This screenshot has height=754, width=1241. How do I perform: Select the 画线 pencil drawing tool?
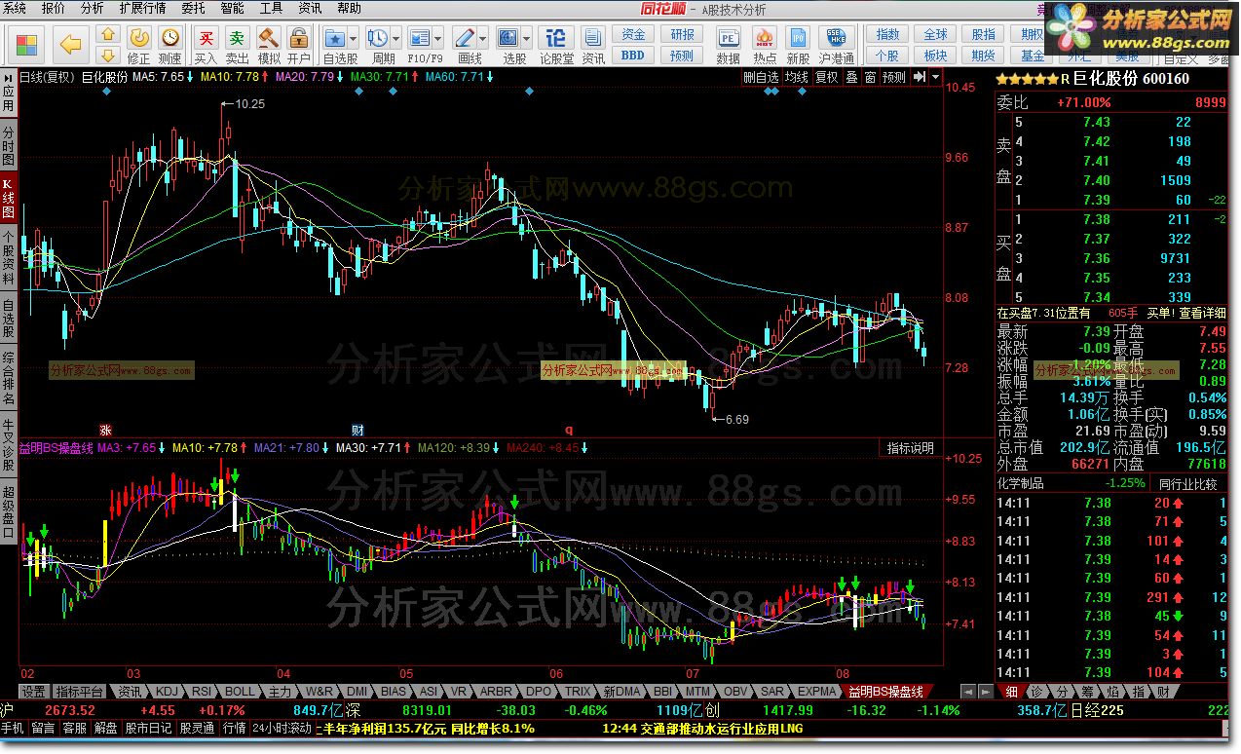[x=464, y=38]
